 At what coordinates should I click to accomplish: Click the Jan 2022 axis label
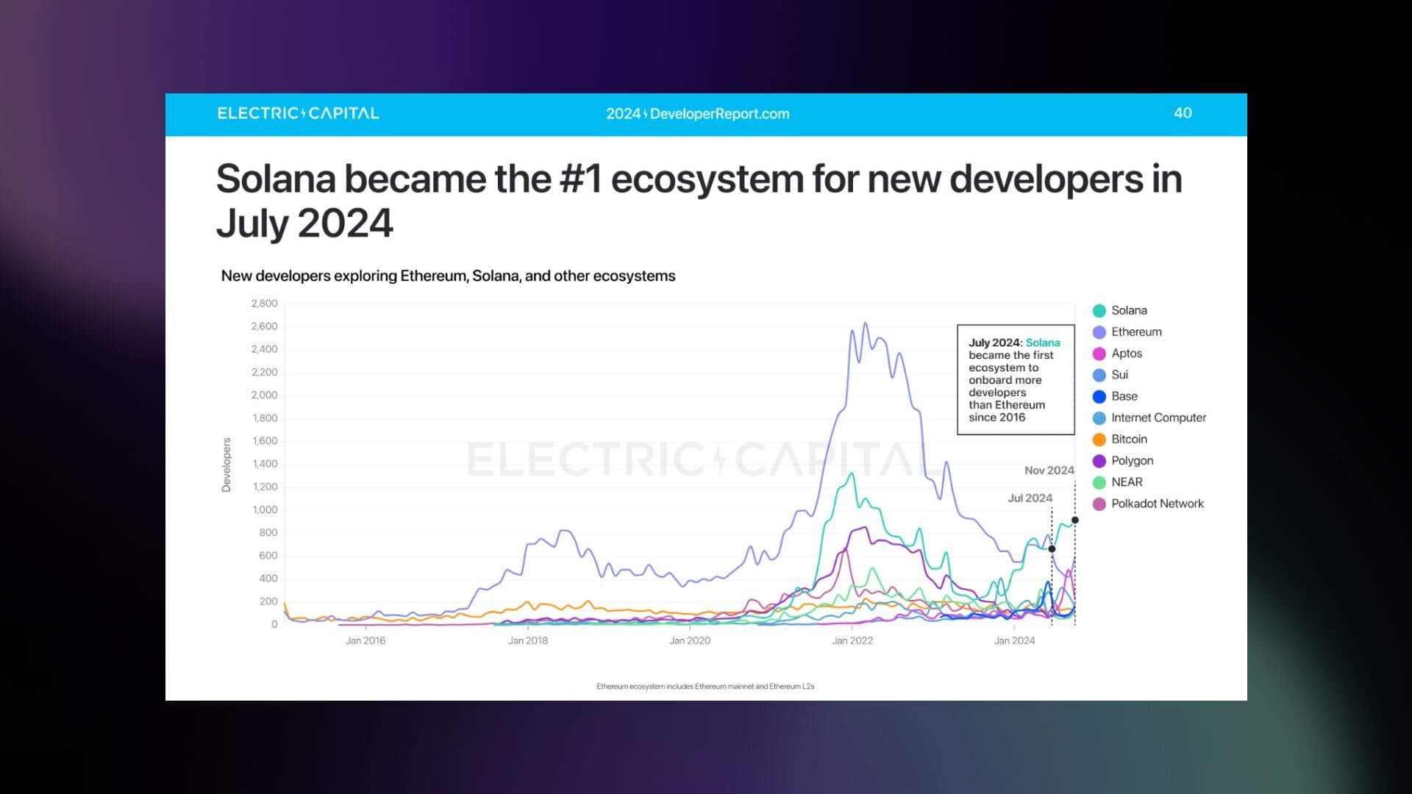click(x=852, y=640)
